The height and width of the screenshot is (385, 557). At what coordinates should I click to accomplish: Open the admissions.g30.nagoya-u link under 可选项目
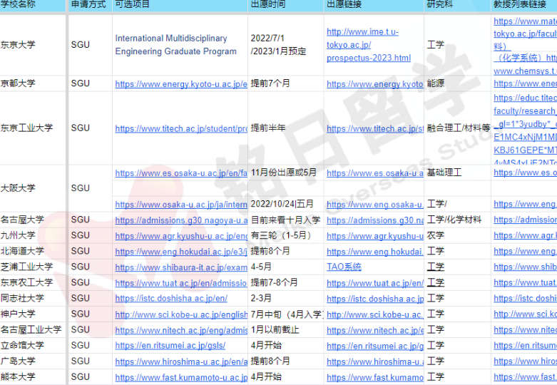click(x=181, y=220)
